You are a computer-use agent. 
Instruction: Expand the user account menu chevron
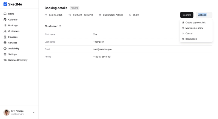click(34, 112)
